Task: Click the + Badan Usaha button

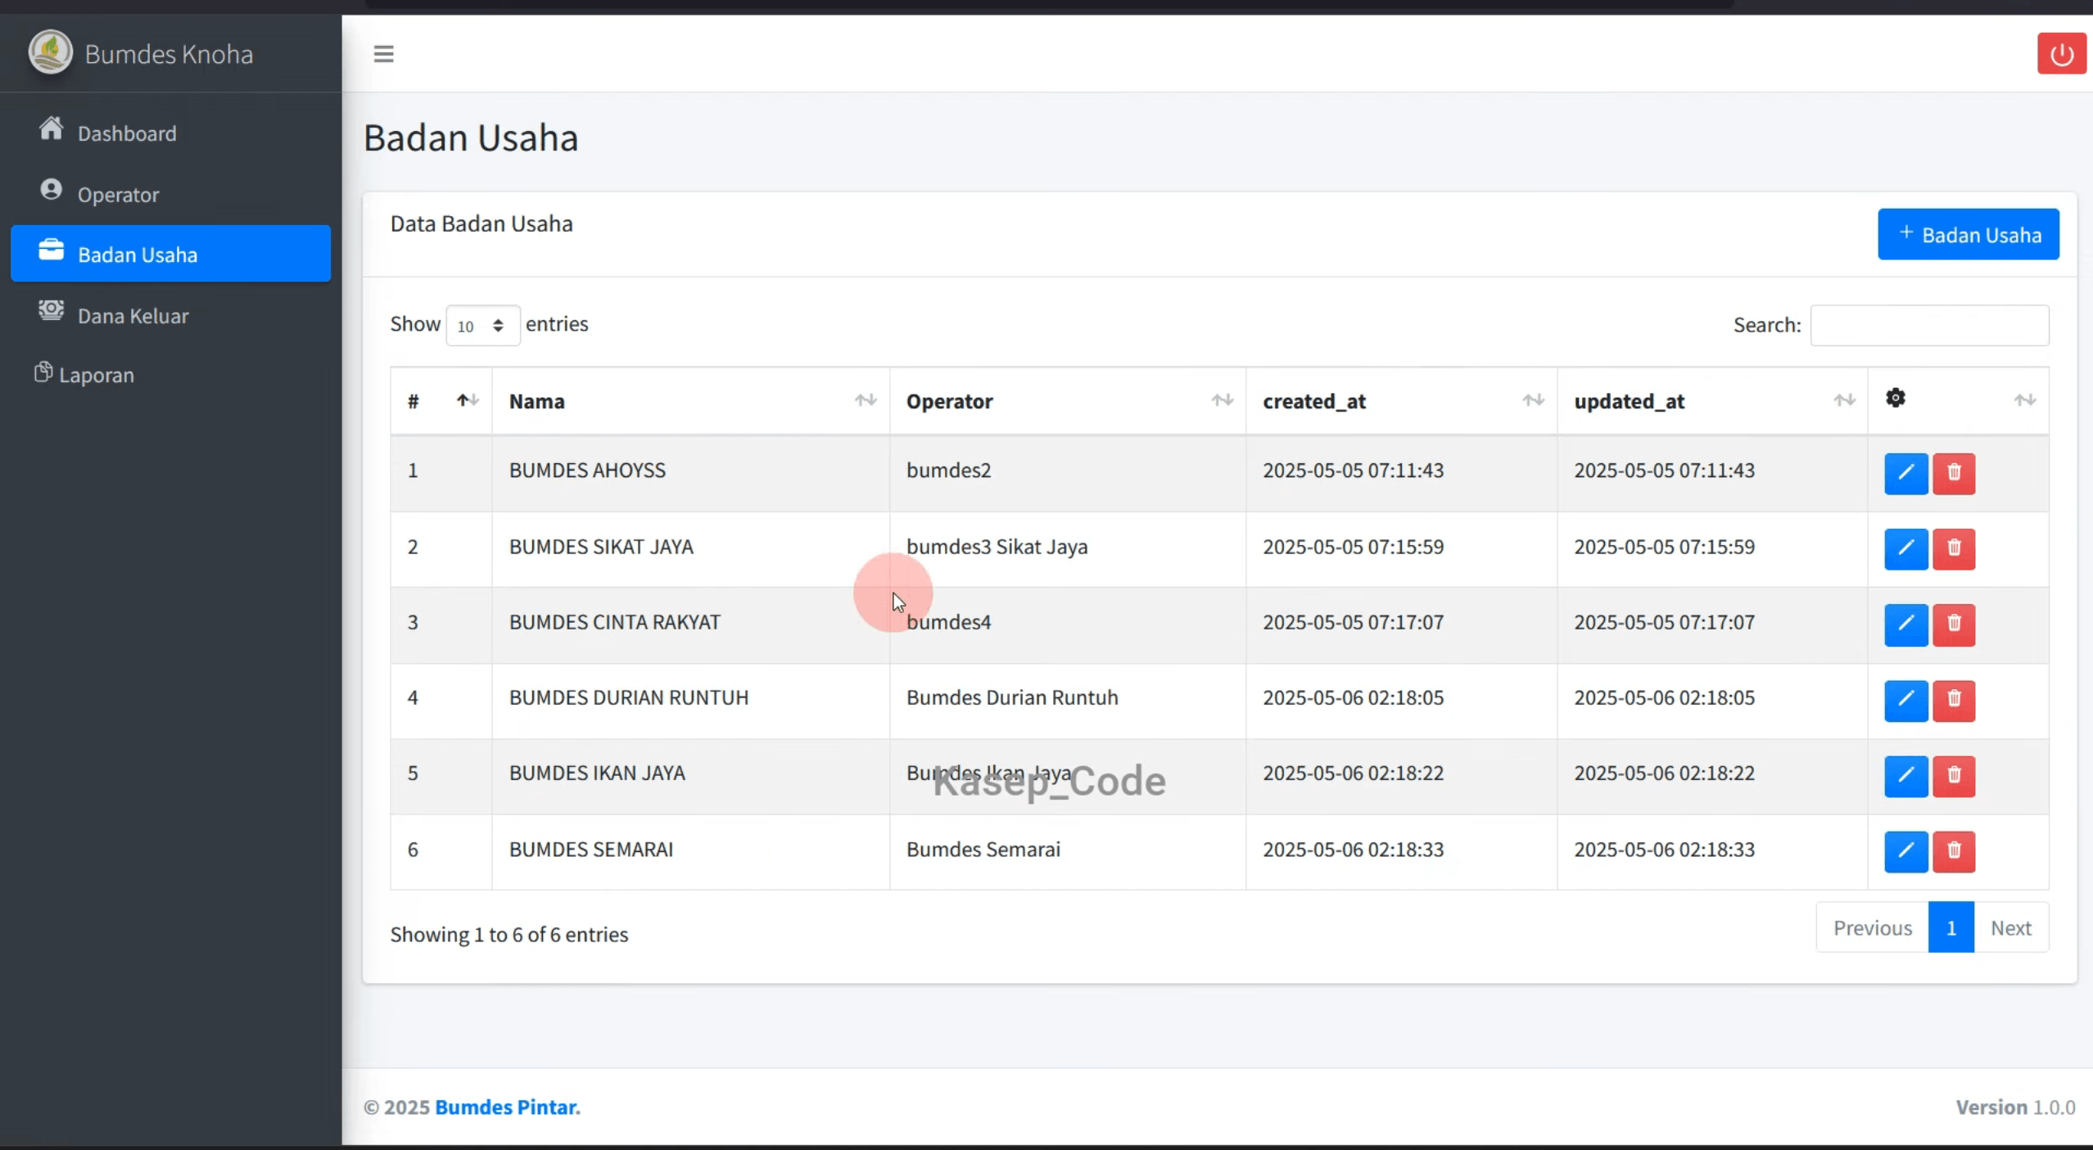Action: (x=1968, y=234)
